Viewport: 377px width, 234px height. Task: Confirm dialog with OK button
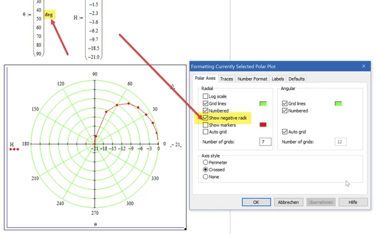point(256,202)
